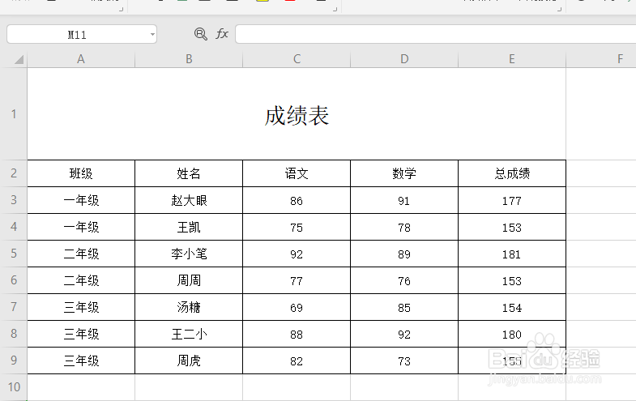Viewport: 636px width, 401px height.
Task: Select the cell with name 王凯
Action: click(189, 227)
